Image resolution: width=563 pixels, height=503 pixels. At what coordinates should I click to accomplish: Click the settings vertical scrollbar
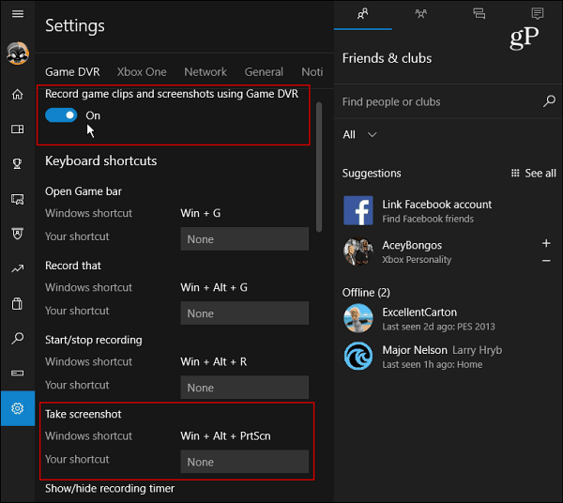point(319,167)
